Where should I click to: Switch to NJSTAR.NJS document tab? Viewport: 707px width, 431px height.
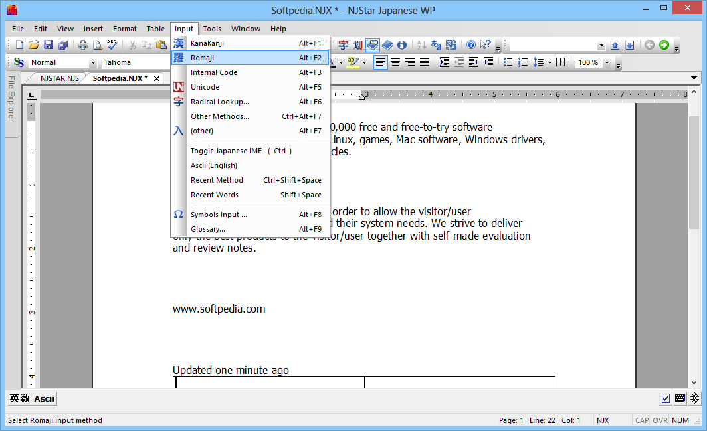(x=60, y=78)
